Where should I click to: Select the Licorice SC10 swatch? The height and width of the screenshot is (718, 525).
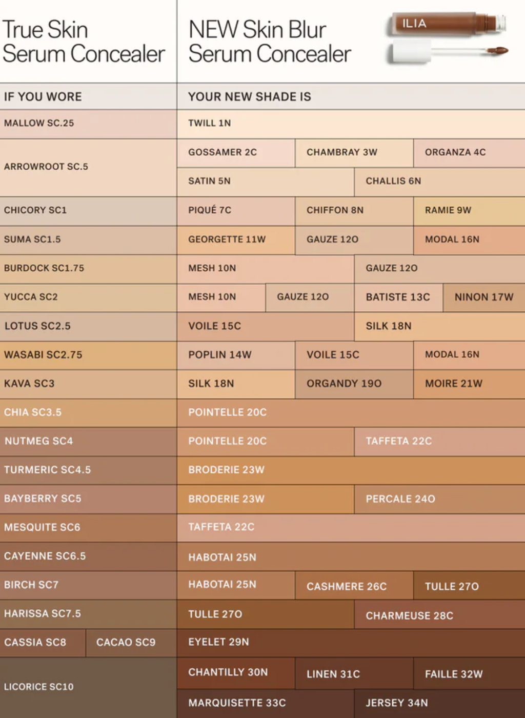tap(88, 688)
